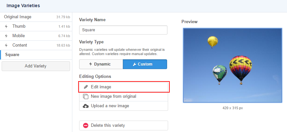This screenshot has width=287, height=132.
Task: Click the lightning bolt icon next to Thumb
Action: point(6,26)
